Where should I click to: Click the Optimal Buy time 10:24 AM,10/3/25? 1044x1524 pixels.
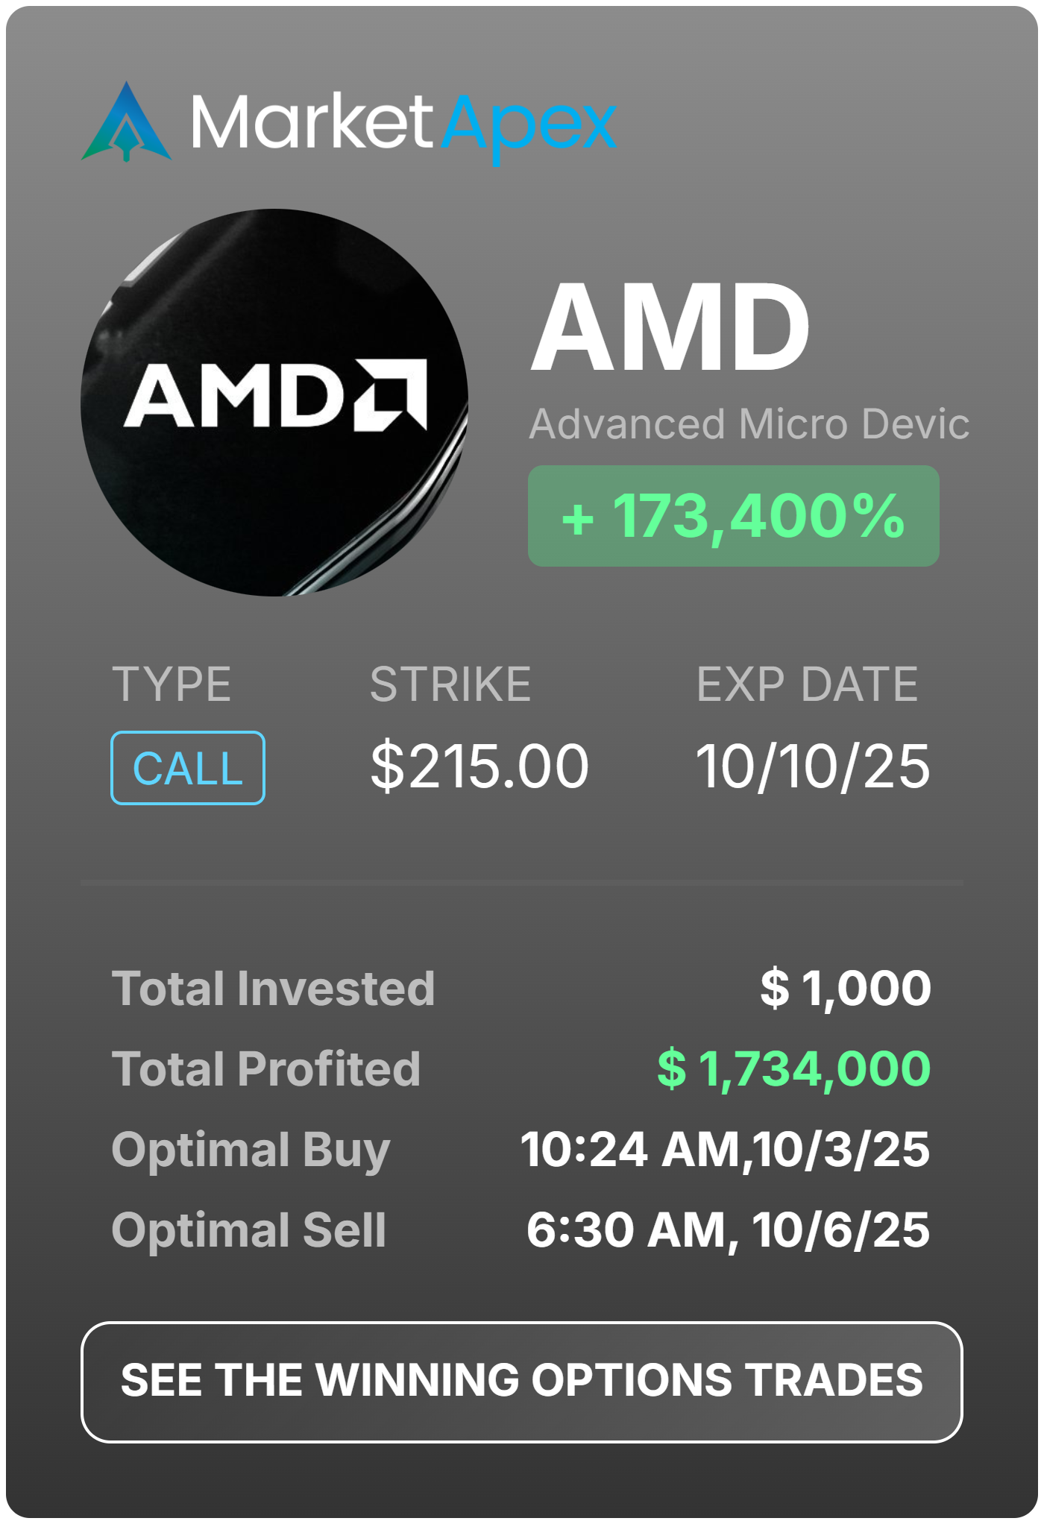(x=725, y=1149)
